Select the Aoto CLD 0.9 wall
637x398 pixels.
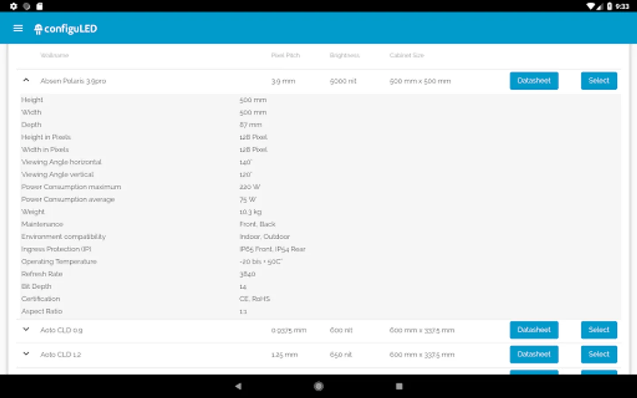599,330
